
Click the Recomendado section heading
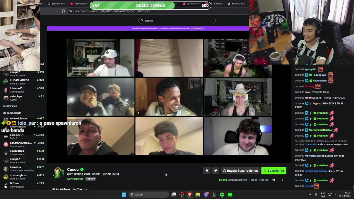[x=12, y=113]
